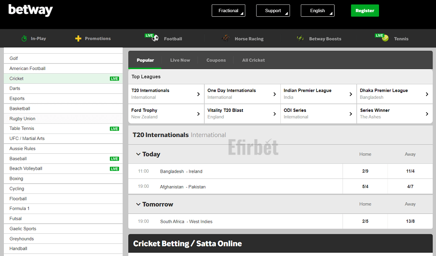Select Esports in the sports list

63,98
